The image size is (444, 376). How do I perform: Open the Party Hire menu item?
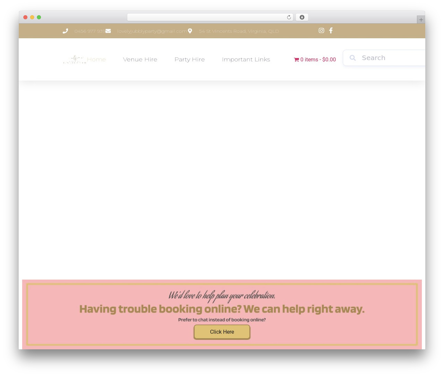click(x=190, y=59)
